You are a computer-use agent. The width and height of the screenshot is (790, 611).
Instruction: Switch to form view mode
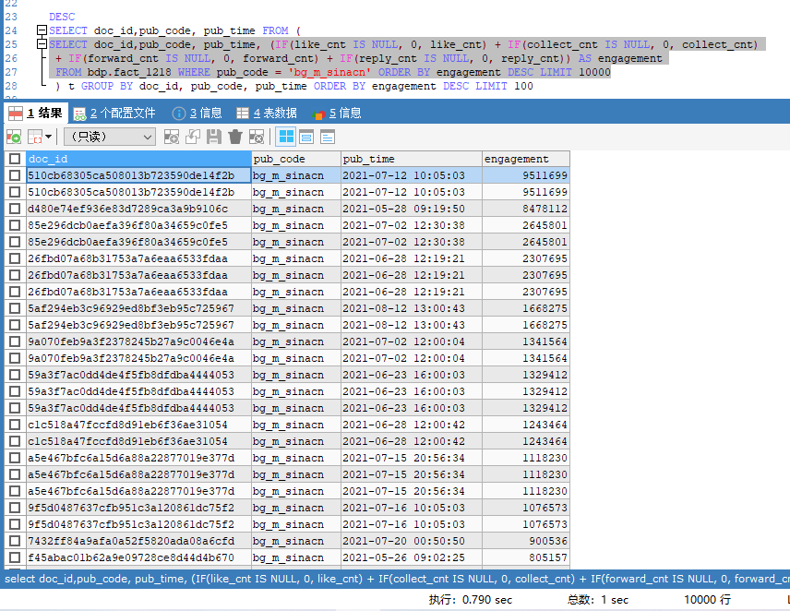pyautogui.click(x=305, y=137)
